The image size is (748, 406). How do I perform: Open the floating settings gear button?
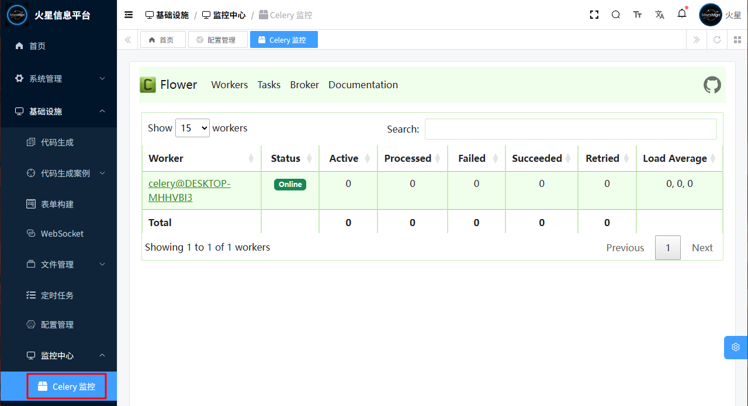tap(735, 347)
